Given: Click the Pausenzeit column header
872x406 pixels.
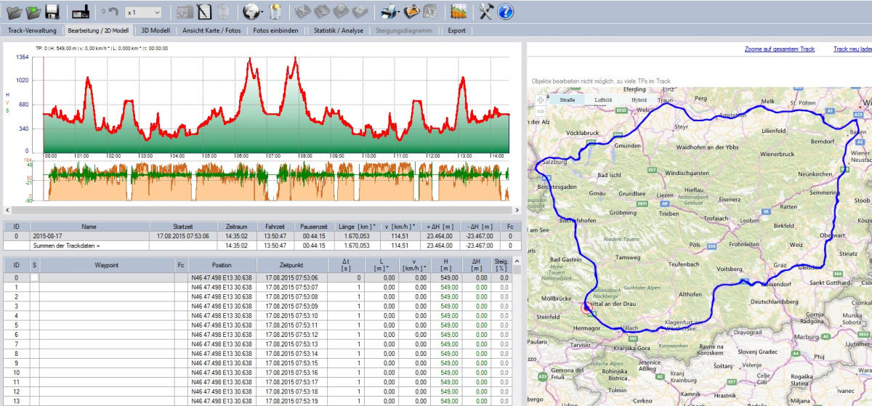Looking at the screenshot, I should point(315,227).
